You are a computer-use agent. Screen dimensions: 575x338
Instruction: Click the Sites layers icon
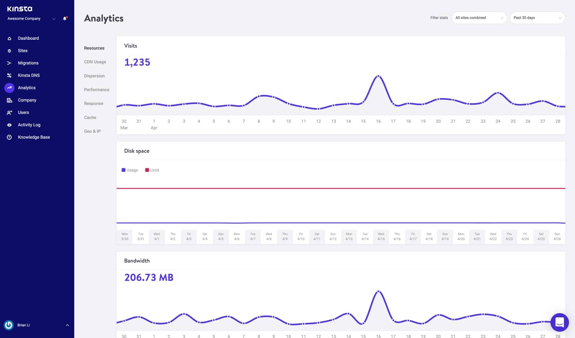[9, 51]
